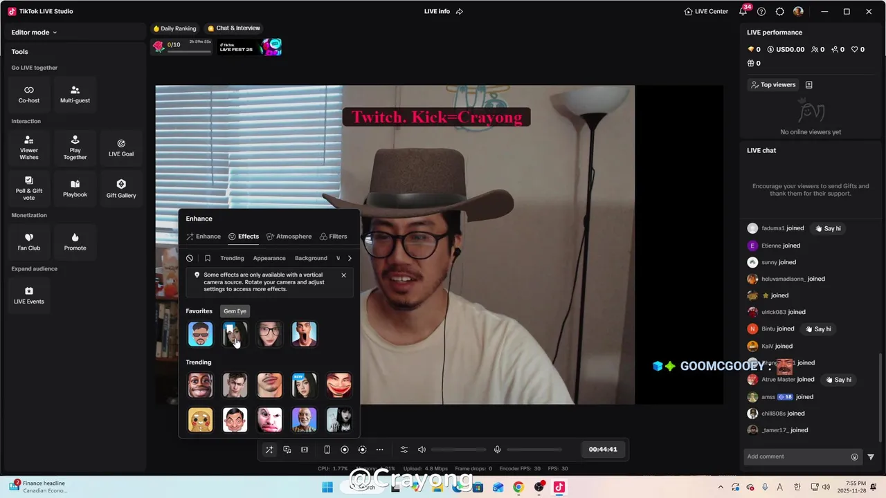The image size is (886, 498).
Task: Click the Promote tool
Action: (x=75, y=241)
